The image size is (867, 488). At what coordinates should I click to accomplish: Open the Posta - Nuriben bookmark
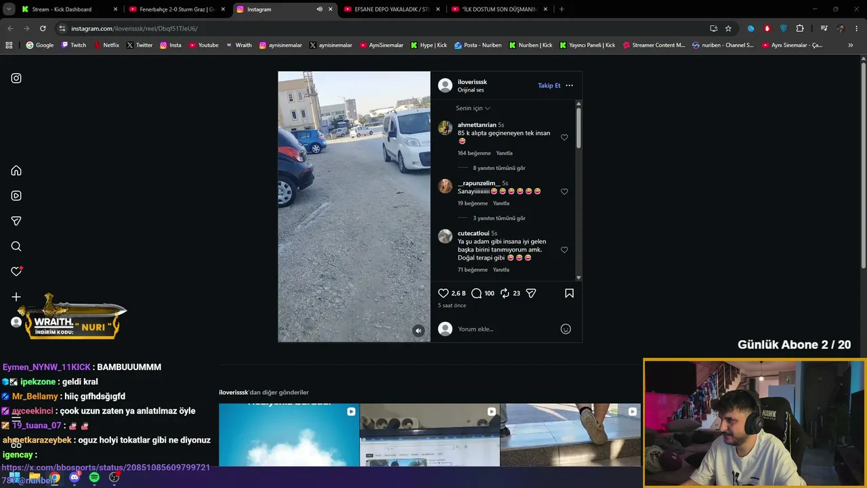pyautogui.click(x=478, y=45)
